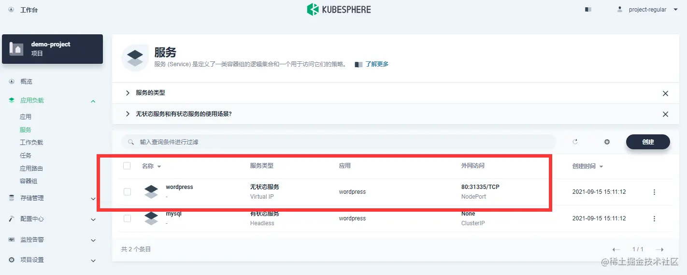Open the table column settings gear
The image size is (687, 275).
[x=607, y=142]
